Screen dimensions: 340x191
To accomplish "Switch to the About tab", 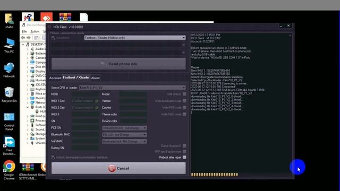I will (96, 78).
